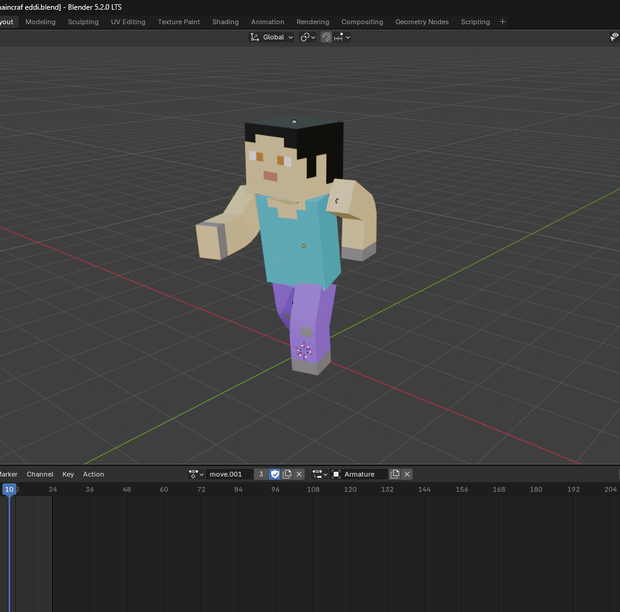The height and width of the screenshot is (612, 620).
Task: Open the snapping options dropdown
Action: (x=342, y=37)
